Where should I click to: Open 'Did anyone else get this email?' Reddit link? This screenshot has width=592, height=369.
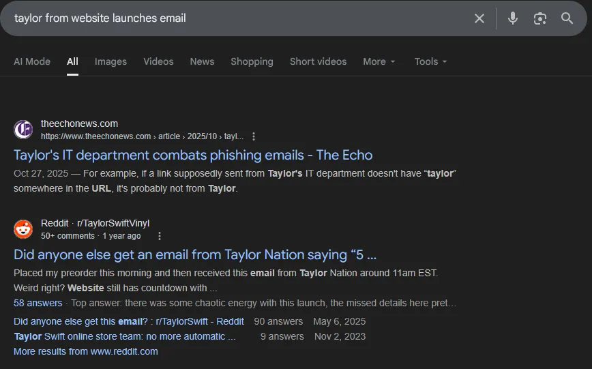click(129, 321)
